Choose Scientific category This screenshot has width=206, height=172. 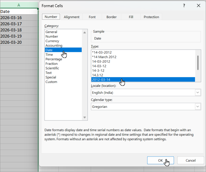[63, 68]
